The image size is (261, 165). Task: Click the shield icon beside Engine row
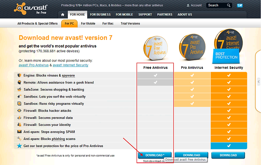coord(19,75)
